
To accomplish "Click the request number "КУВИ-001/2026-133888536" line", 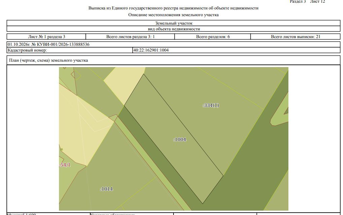I will pos(174,44).
